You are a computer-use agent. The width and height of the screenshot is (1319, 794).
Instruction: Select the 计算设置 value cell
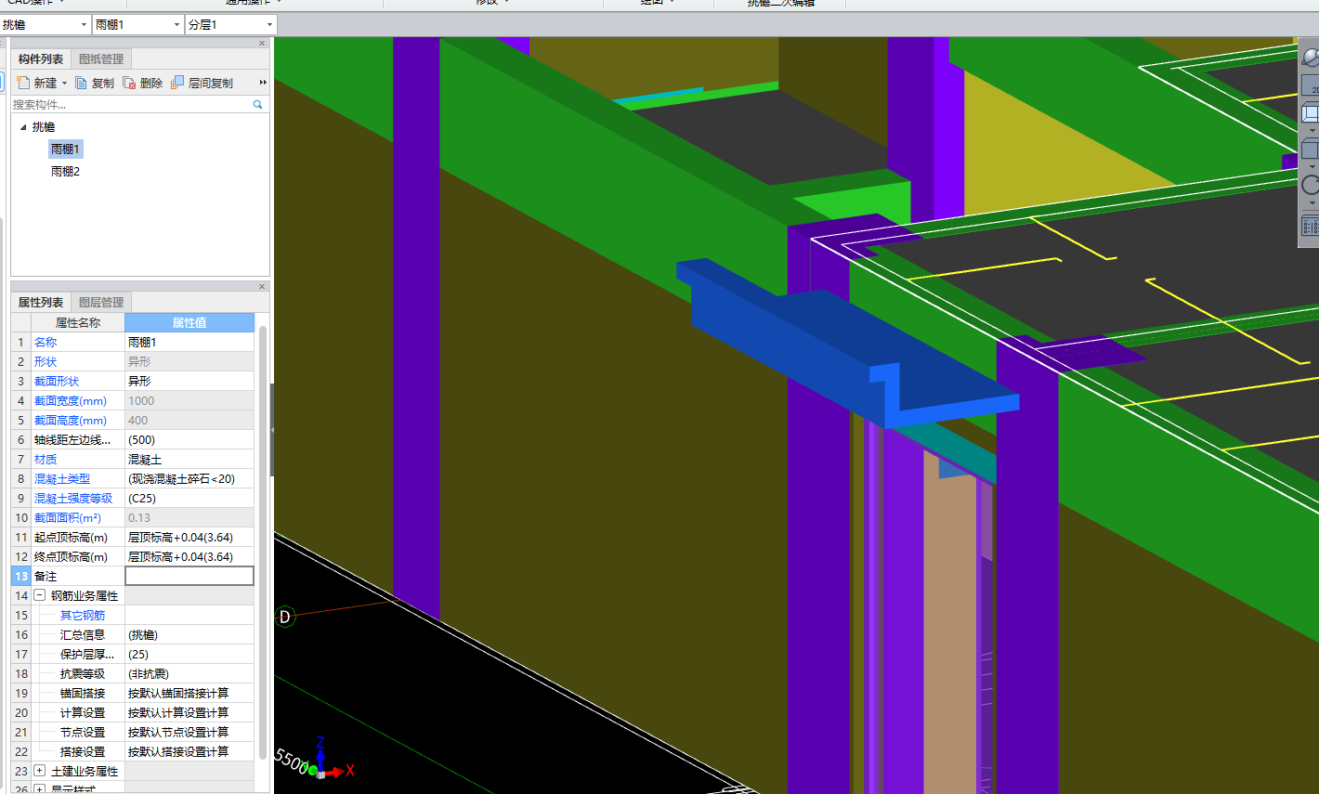click(x=189, y=713)
